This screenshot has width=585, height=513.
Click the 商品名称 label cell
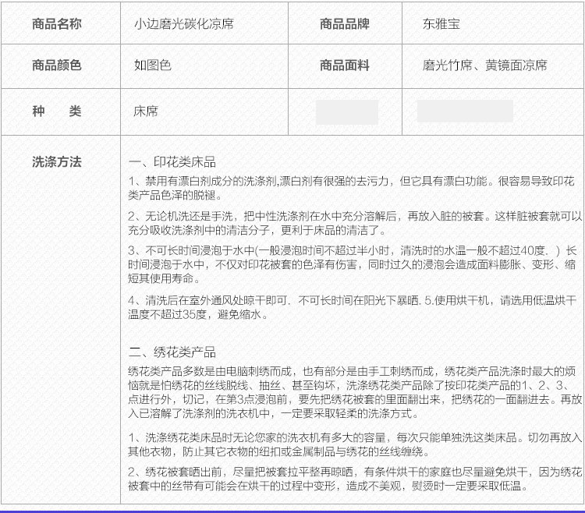56,23
